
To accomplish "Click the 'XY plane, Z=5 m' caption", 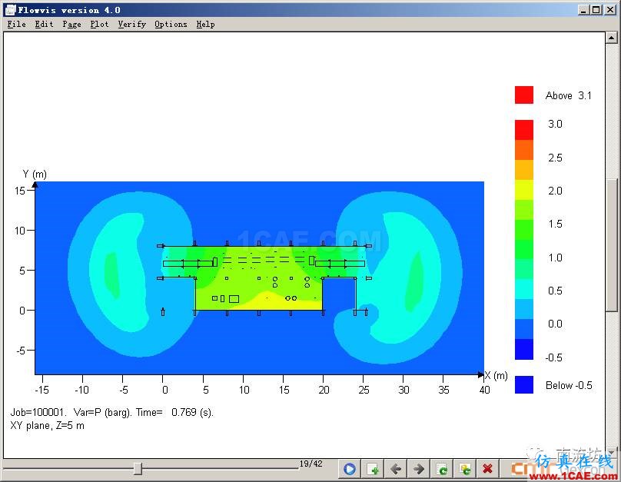I will (x=47, y=426).
